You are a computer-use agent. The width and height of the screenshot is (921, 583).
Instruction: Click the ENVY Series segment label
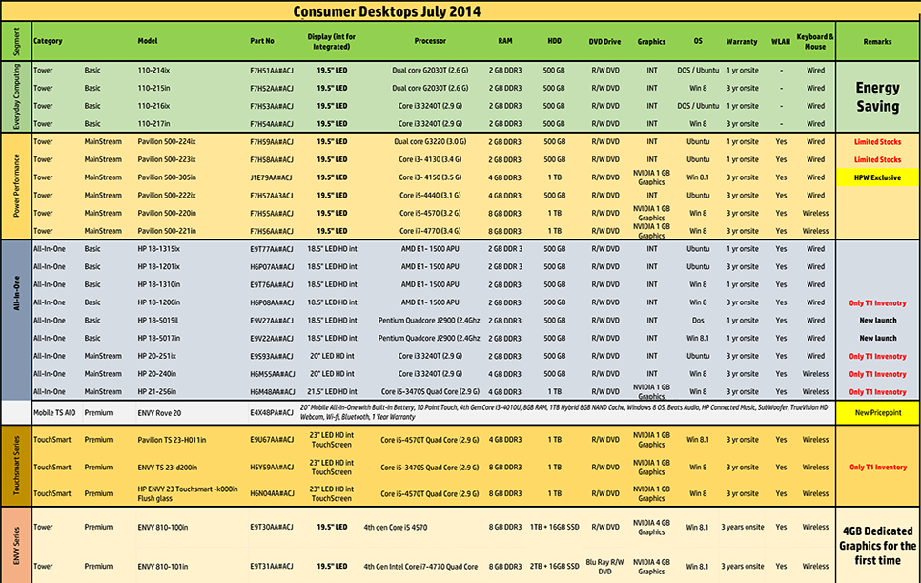pyautogui.click(x=16, y=546)
